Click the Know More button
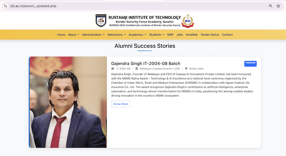 point(121,104)
